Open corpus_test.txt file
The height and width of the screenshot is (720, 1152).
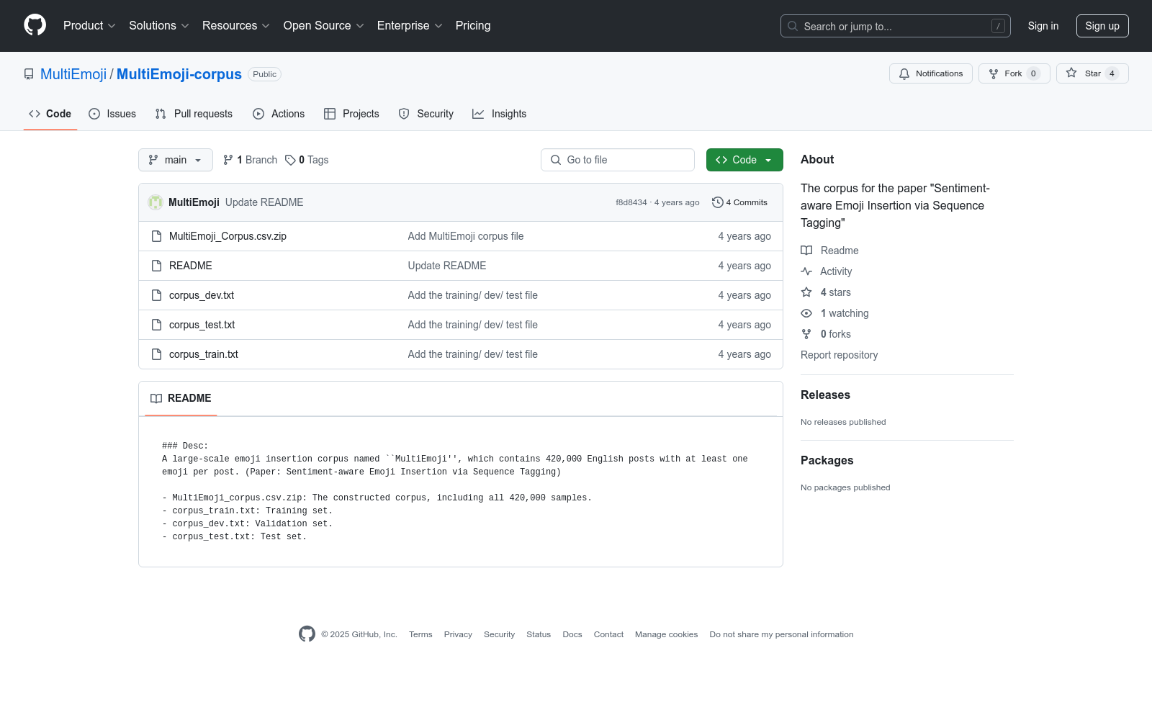click(x=202, y=325)
